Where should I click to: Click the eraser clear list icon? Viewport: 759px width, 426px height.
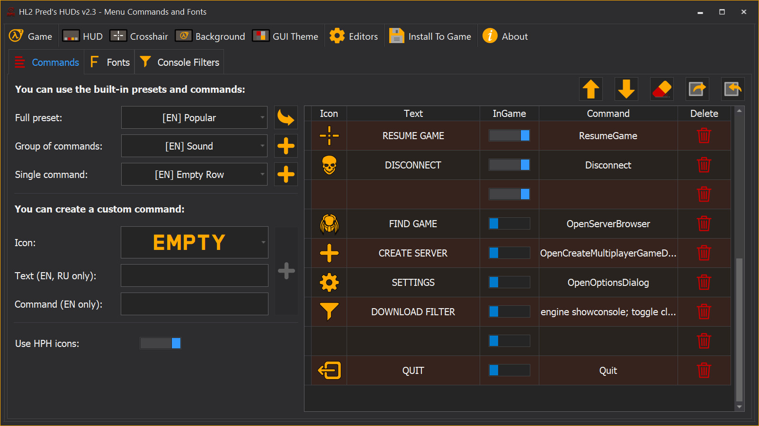point(661,89)
